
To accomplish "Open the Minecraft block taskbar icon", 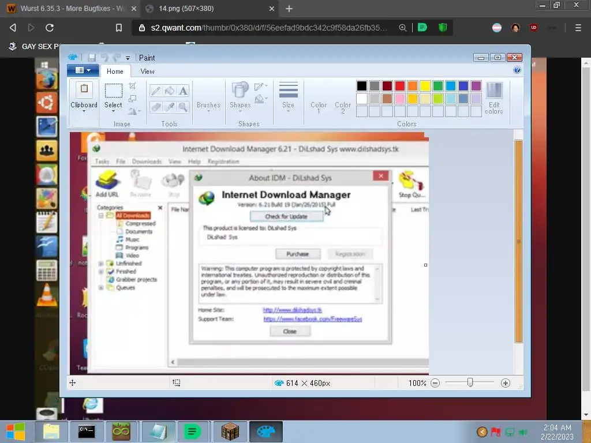I will coord(230,431).
